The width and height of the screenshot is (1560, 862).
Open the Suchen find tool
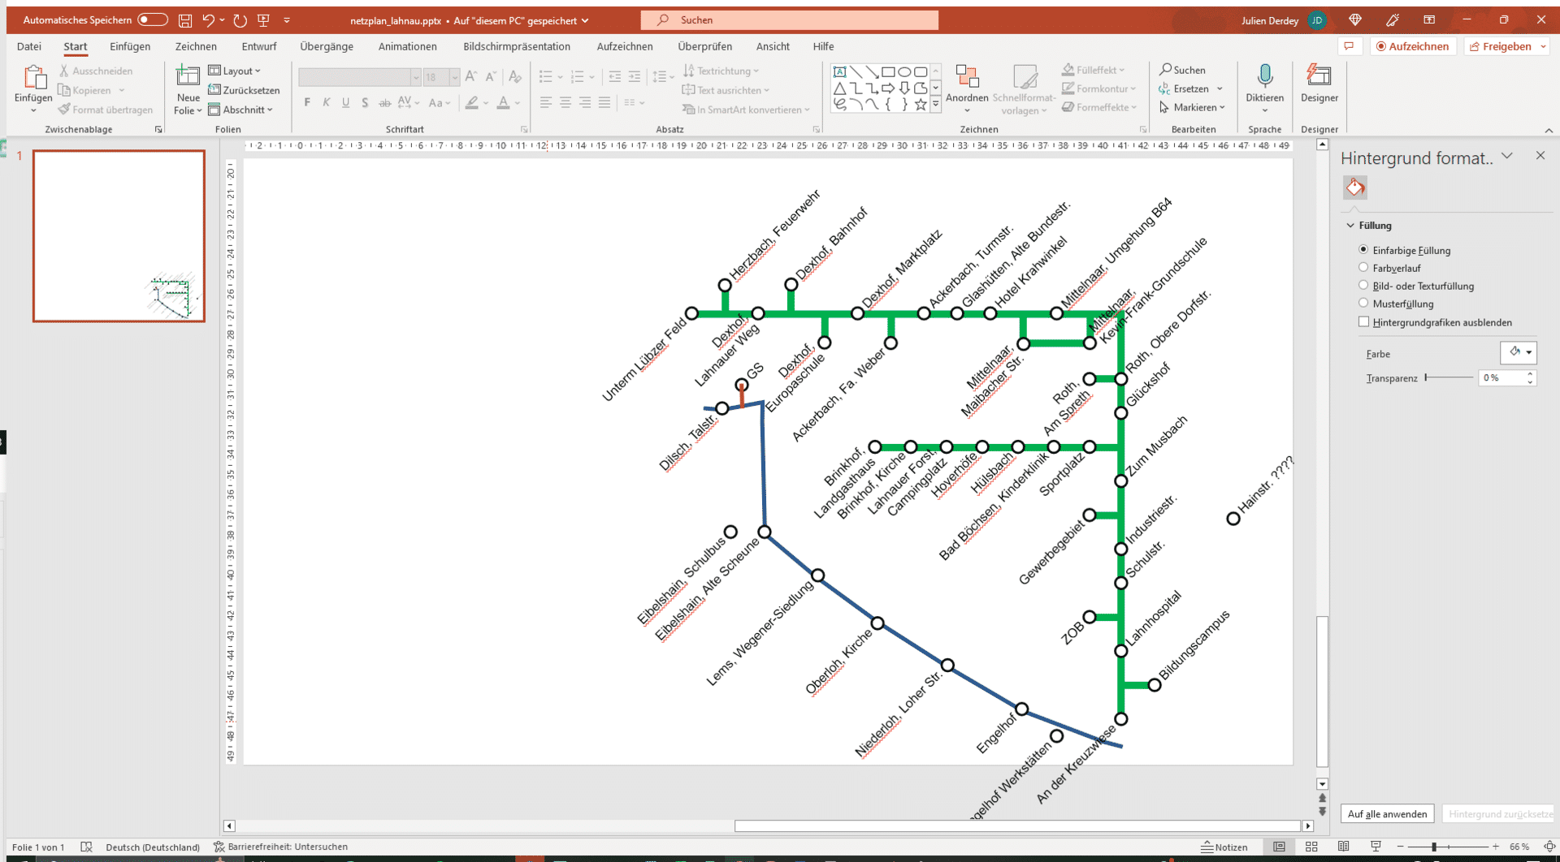click(1183, 70)
